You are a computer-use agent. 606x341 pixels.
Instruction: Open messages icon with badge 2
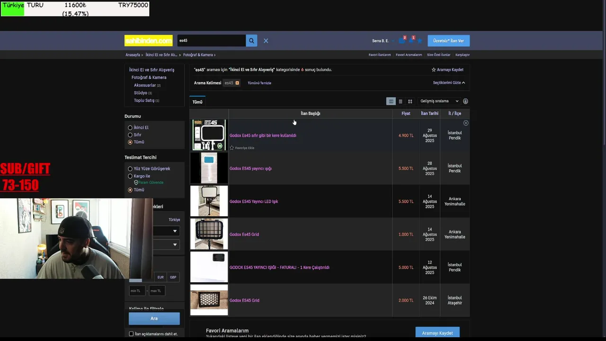point(402,41)
